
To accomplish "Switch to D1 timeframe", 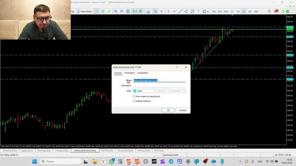I will pyautogui.click(x=244, y=12).
